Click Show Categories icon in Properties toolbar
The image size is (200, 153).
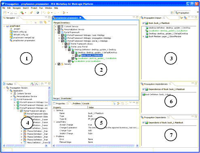(114, 103)
